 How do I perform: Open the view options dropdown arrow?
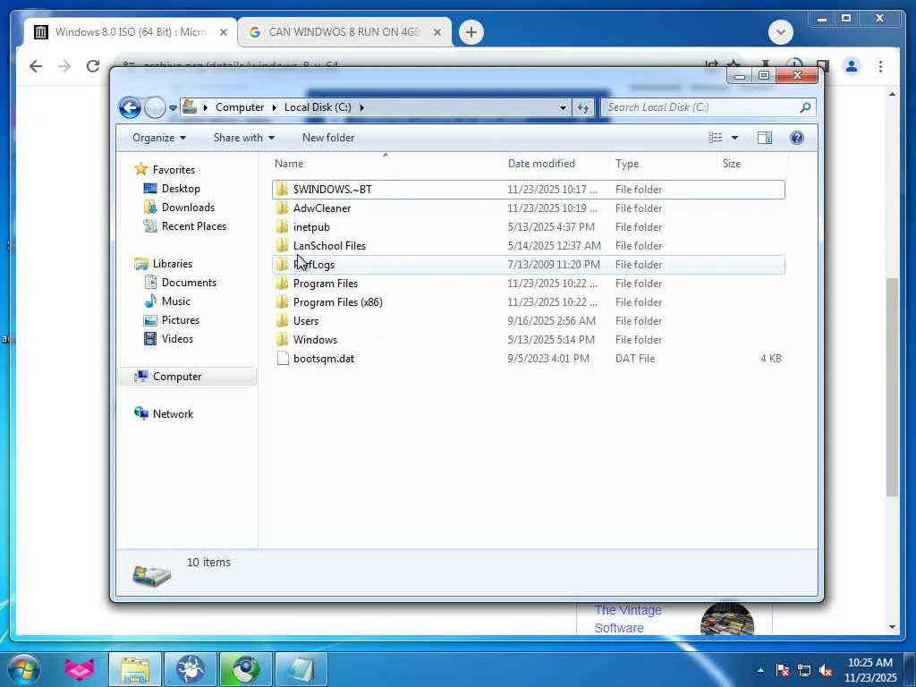coord(735,138)
